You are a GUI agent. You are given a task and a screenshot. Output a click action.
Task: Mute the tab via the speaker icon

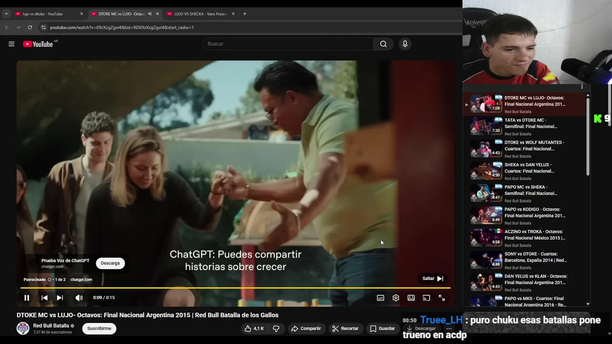pos(150,14)
